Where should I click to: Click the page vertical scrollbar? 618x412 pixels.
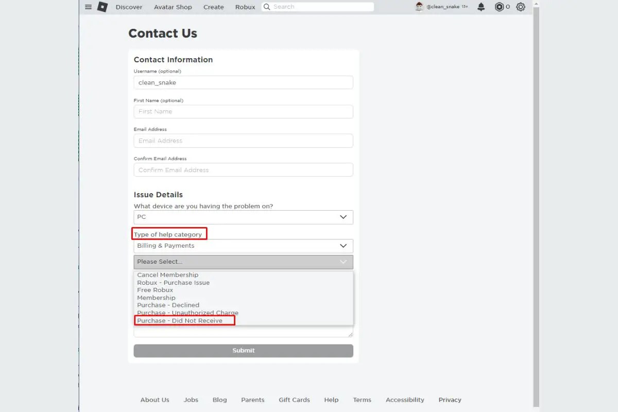pyautogui.click(x=536, y=206)
